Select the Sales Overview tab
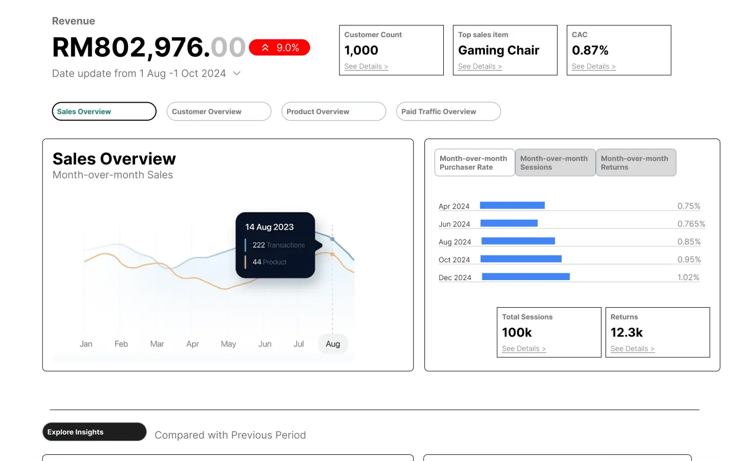Viewport: 732px width, 461px height. click(104, 111)
